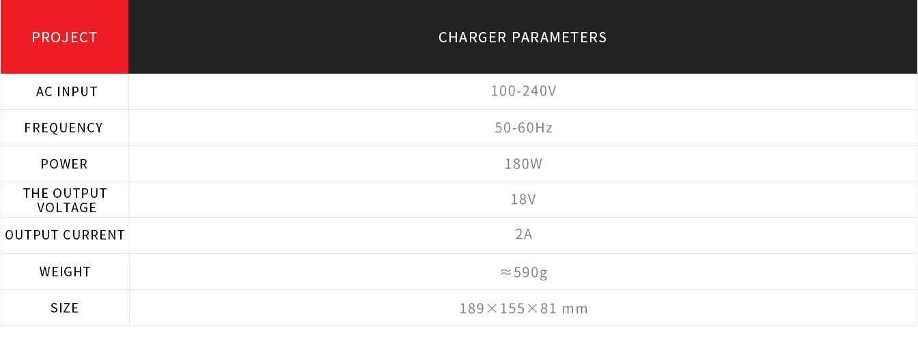Click the 180W power value
Image resolution: width=918 pixels, height=363 pixels.
[x=523, y=164]
